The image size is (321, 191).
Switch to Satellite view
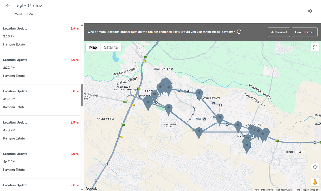click(x=111, y=47)
